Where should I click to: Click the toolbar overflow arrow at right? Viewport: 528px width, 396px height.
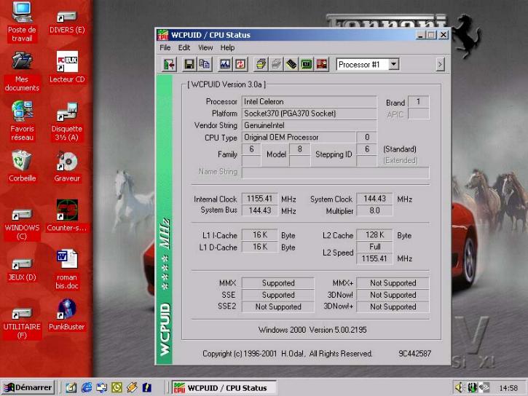coord(440,65)
